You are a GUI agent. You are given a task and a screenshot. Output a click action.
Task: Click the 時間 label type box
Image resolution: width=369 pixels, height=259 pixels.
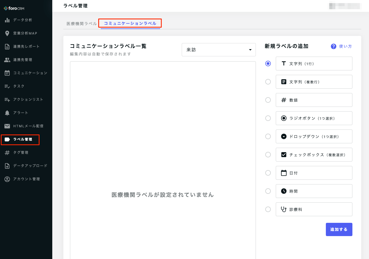(314, 191)
